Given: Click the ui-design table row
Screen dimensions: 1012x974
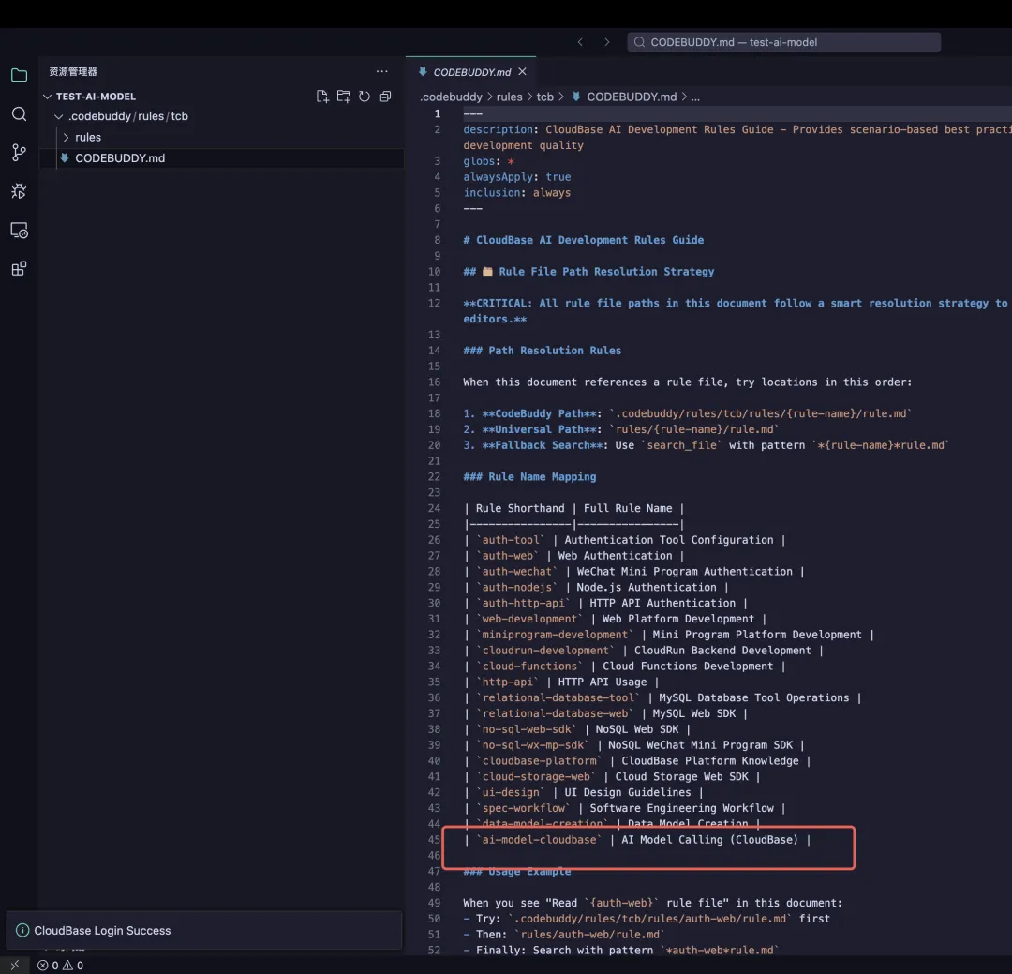Looking at the screenshot, I should (x=584, y=792).
